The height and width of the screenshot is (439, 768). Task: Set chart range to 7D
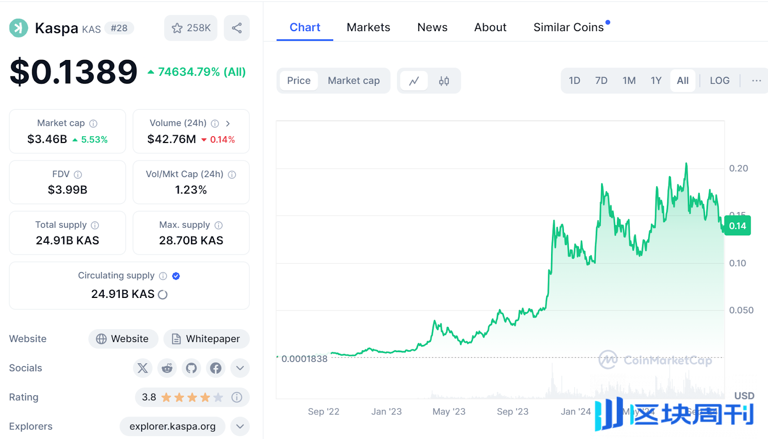point(601,81)
